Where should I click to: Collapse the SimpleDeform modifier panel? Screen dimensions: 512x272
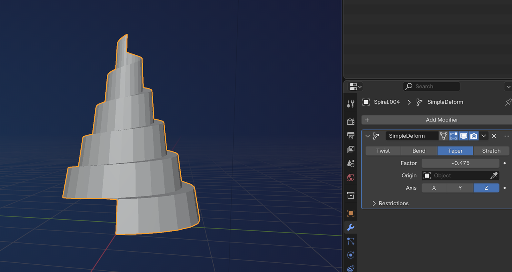coord(367,136)
